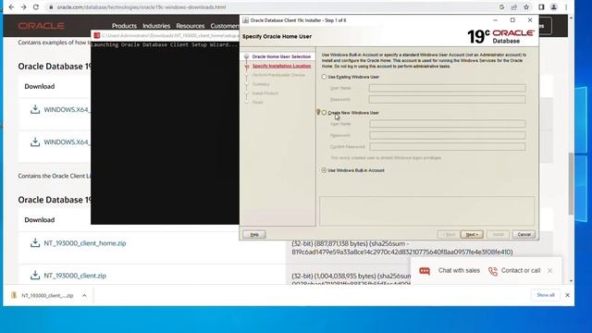592x333 pixels.
Task: Open Resources menu on Oracle site
Action: tap(190, 26)
